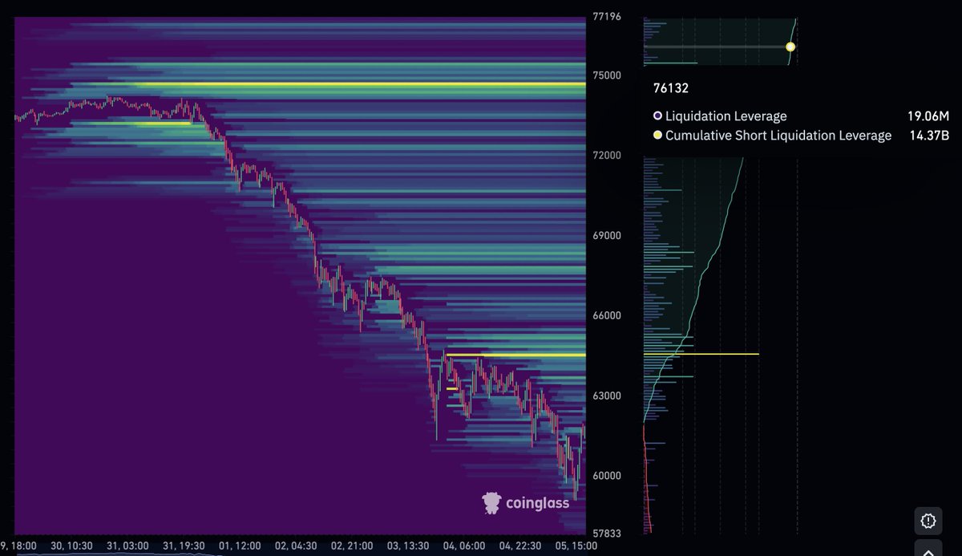Click the 60000 price axis label
The height and width of the screenshot is (556, 962).
pos(607,476)
